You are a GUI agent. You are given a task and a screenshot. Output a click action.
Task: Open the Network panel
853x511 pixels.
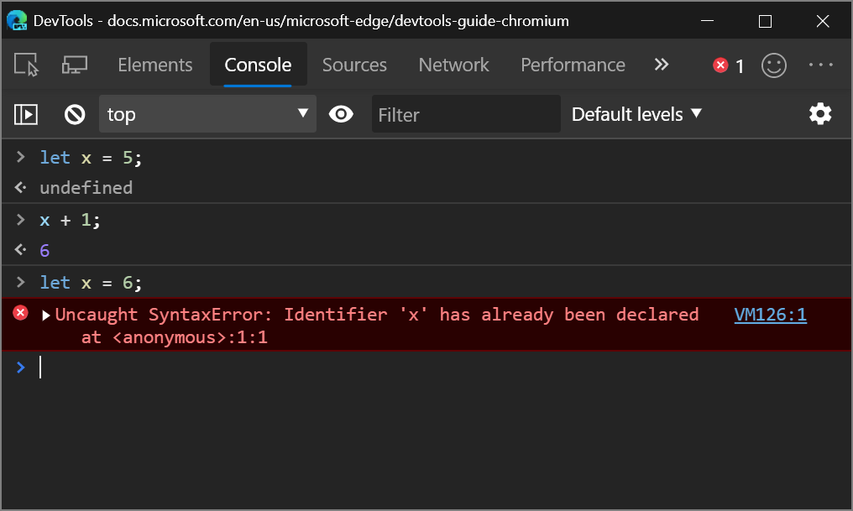pos(453,65)
